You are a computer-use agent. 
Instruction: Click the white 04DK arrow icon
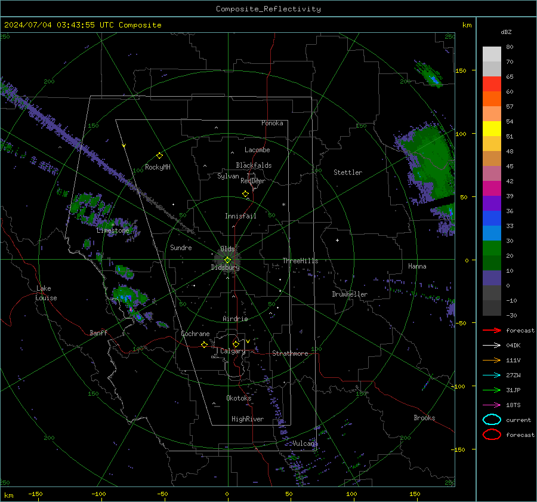tap(492, 346)
